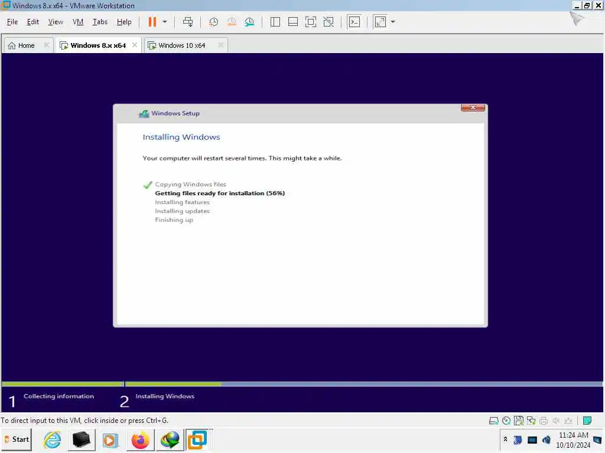Click the 'Installing Windows' stage label at bottom

165,396
